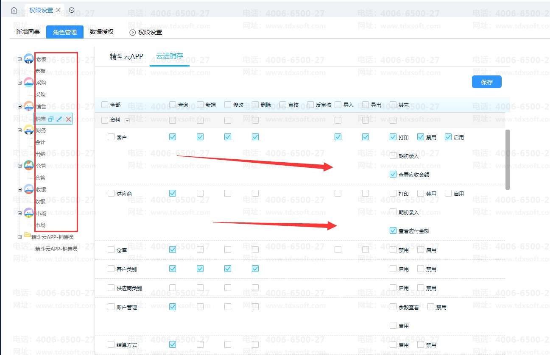The height and width of the screenshot is (355, 550).
Task: Switch to the 精斗云APP tab
Action: pyautogui.click(x=126, y=56)
